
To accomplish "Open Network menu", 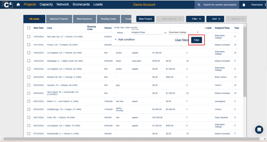I will click(62, 4).
